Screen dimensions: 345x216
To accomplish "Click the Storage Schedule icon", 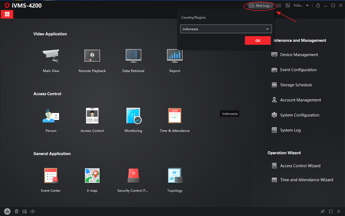I will (x=274, y=85).
